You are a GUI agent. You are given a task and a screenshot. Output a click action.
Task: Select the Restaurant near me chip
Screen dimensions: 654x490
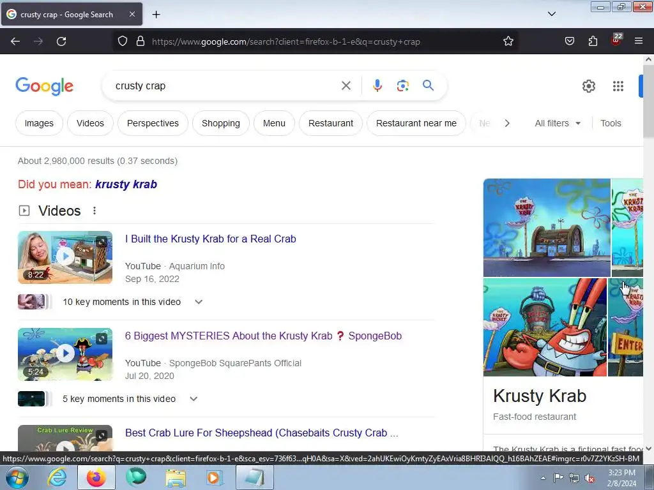coord(416,123)
